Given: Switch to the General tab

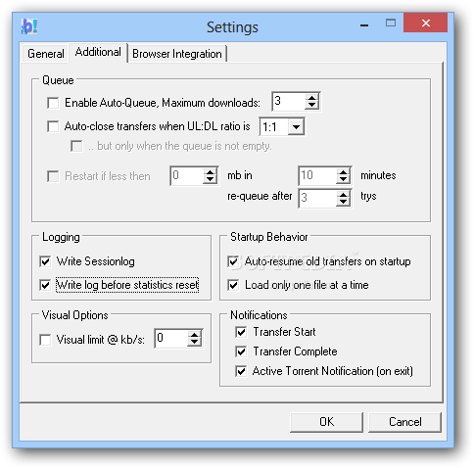Looking at the screenshot, I should 45,54.
